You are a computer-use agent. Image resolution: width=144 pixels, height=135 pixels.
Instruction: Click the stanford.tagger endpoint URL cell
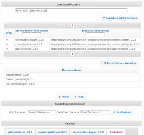click(95, 40)
